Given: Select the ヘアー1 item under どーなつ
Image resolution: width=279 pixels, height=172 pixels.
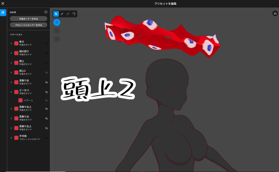Looking at the screenshot, I should 29,101.
